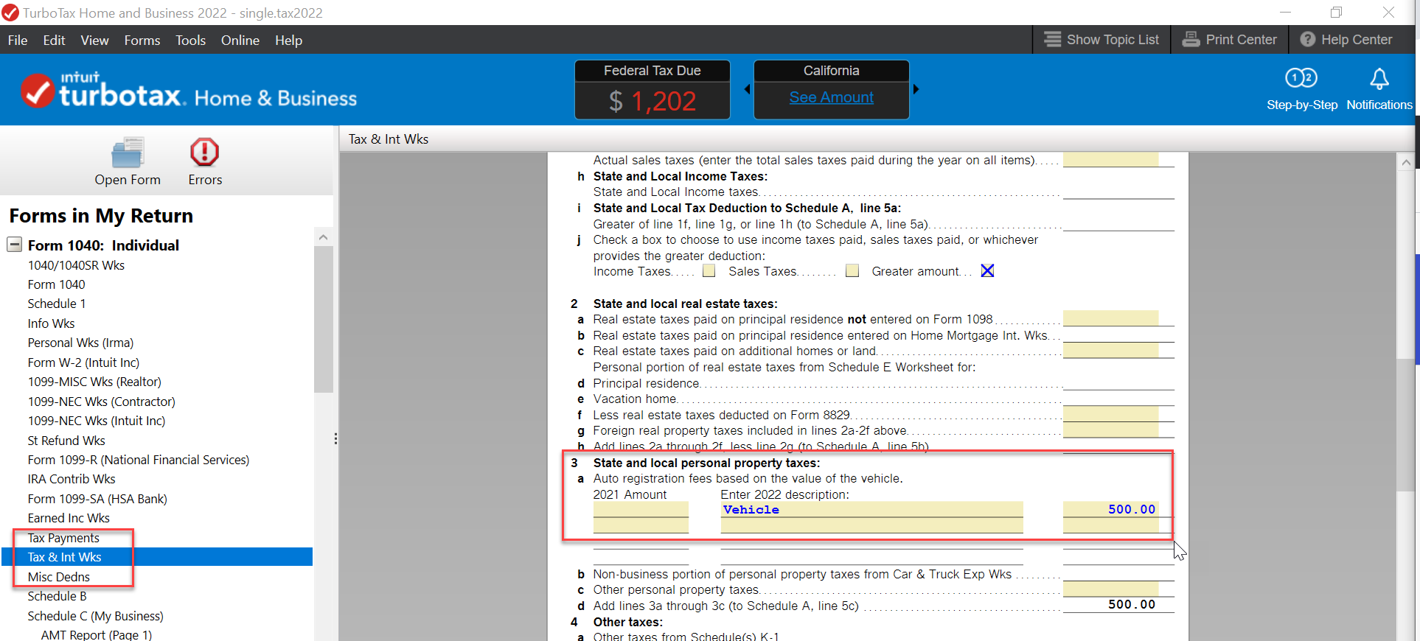Open the Help menu
The width and height of the screenshot is (1420, 641).
(x=288, y=41)
